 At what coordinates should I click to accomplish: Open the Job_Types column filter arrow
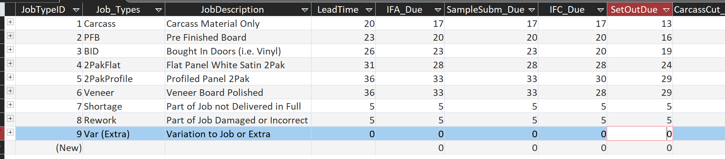(x=159, y=10)
